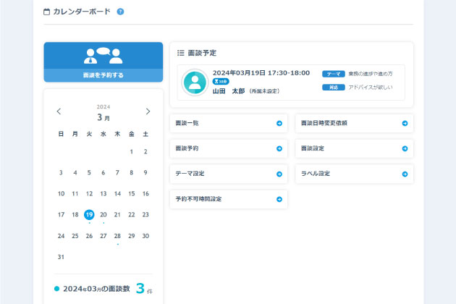Select March 16 in the calendar

(x=145, y=194)
